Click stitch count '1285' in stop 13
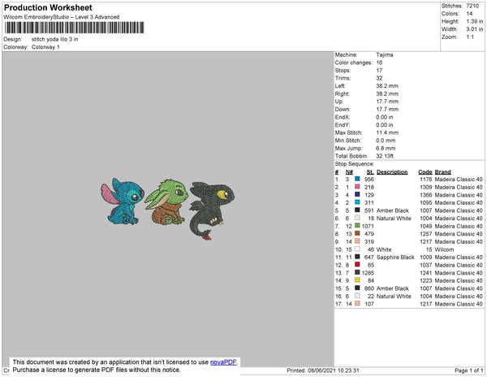 (368, 272)
